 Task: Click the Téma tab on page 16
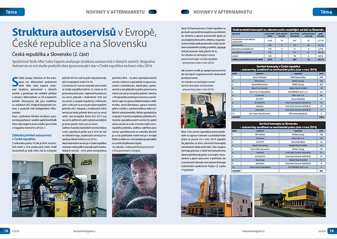(12, 12)
